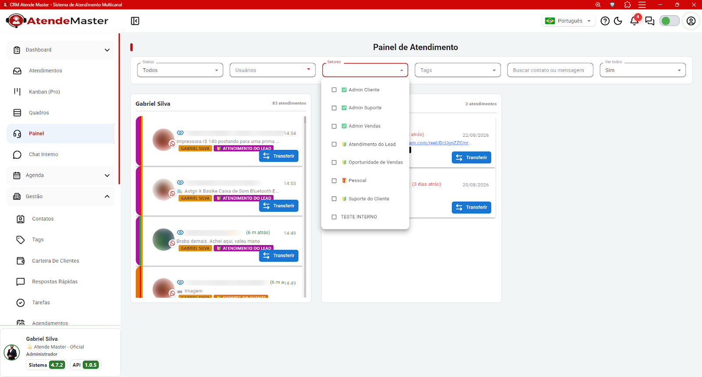Toggle eye icon on the 14:54 conversation
Viewport: 702px width, 377px height.
pyautogui.click(x=180, y=133)
